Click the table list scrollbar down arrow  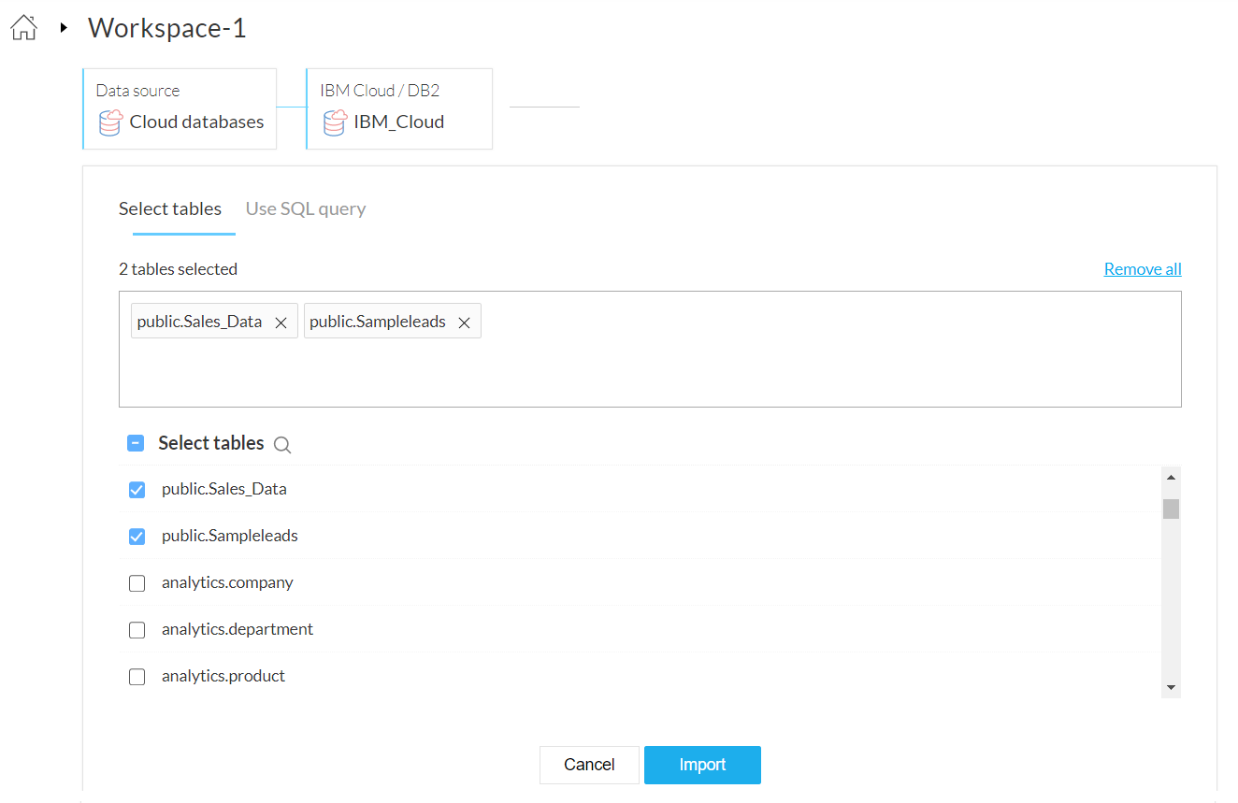(1171, 687)
